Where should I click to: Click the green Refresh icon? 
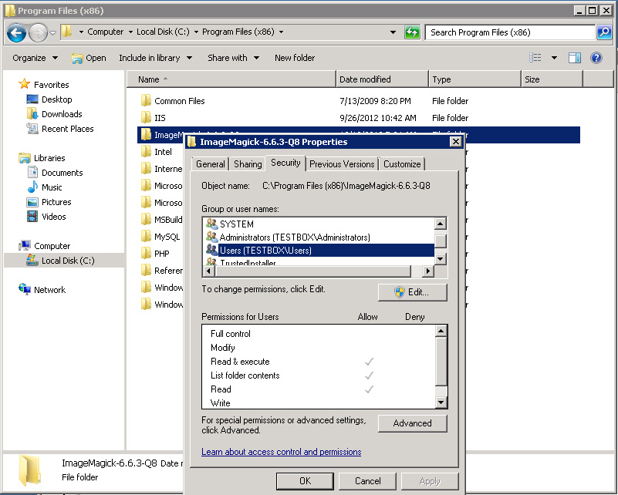point(412,32)
